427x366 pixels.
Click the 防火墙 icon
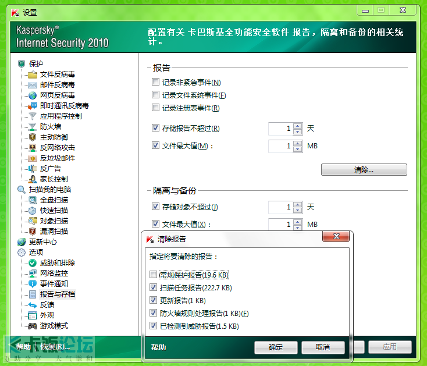(x=33, y=127)
